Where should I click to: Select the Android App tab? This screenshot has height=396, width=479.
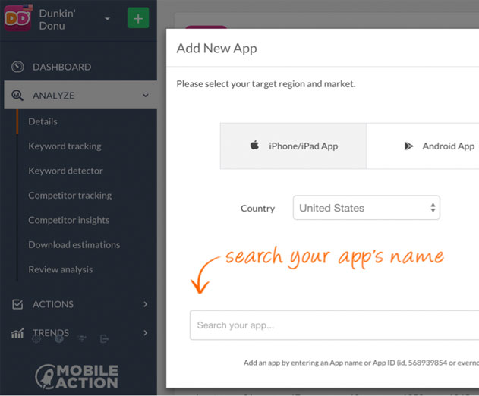tap(423, 146)
